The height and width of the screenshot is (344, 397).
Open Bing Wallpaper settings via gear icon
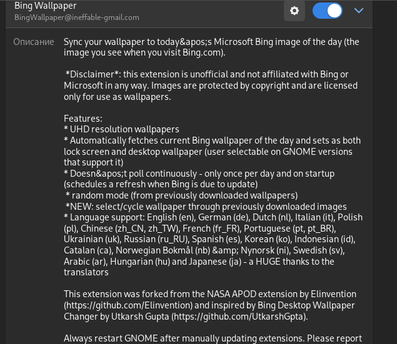coord(294,11)
